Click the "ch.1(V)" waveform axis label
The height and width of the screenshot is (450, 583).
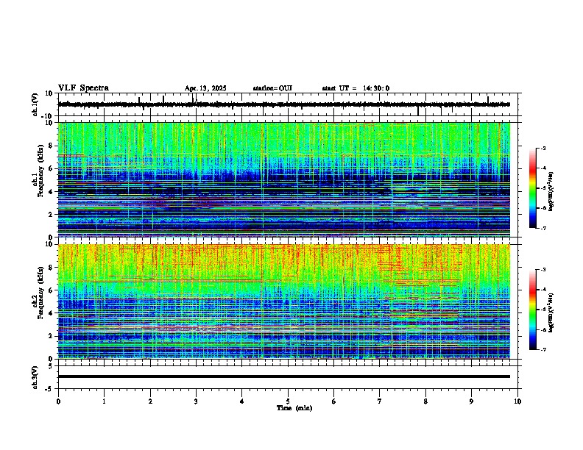(35, 104)
